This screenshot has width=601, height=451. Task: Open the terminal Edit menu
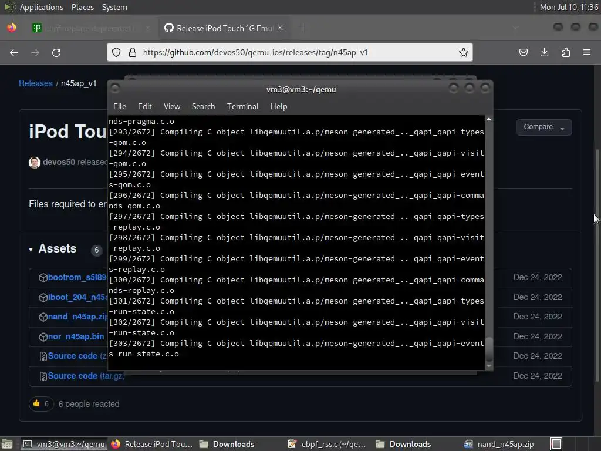(144, 107)
